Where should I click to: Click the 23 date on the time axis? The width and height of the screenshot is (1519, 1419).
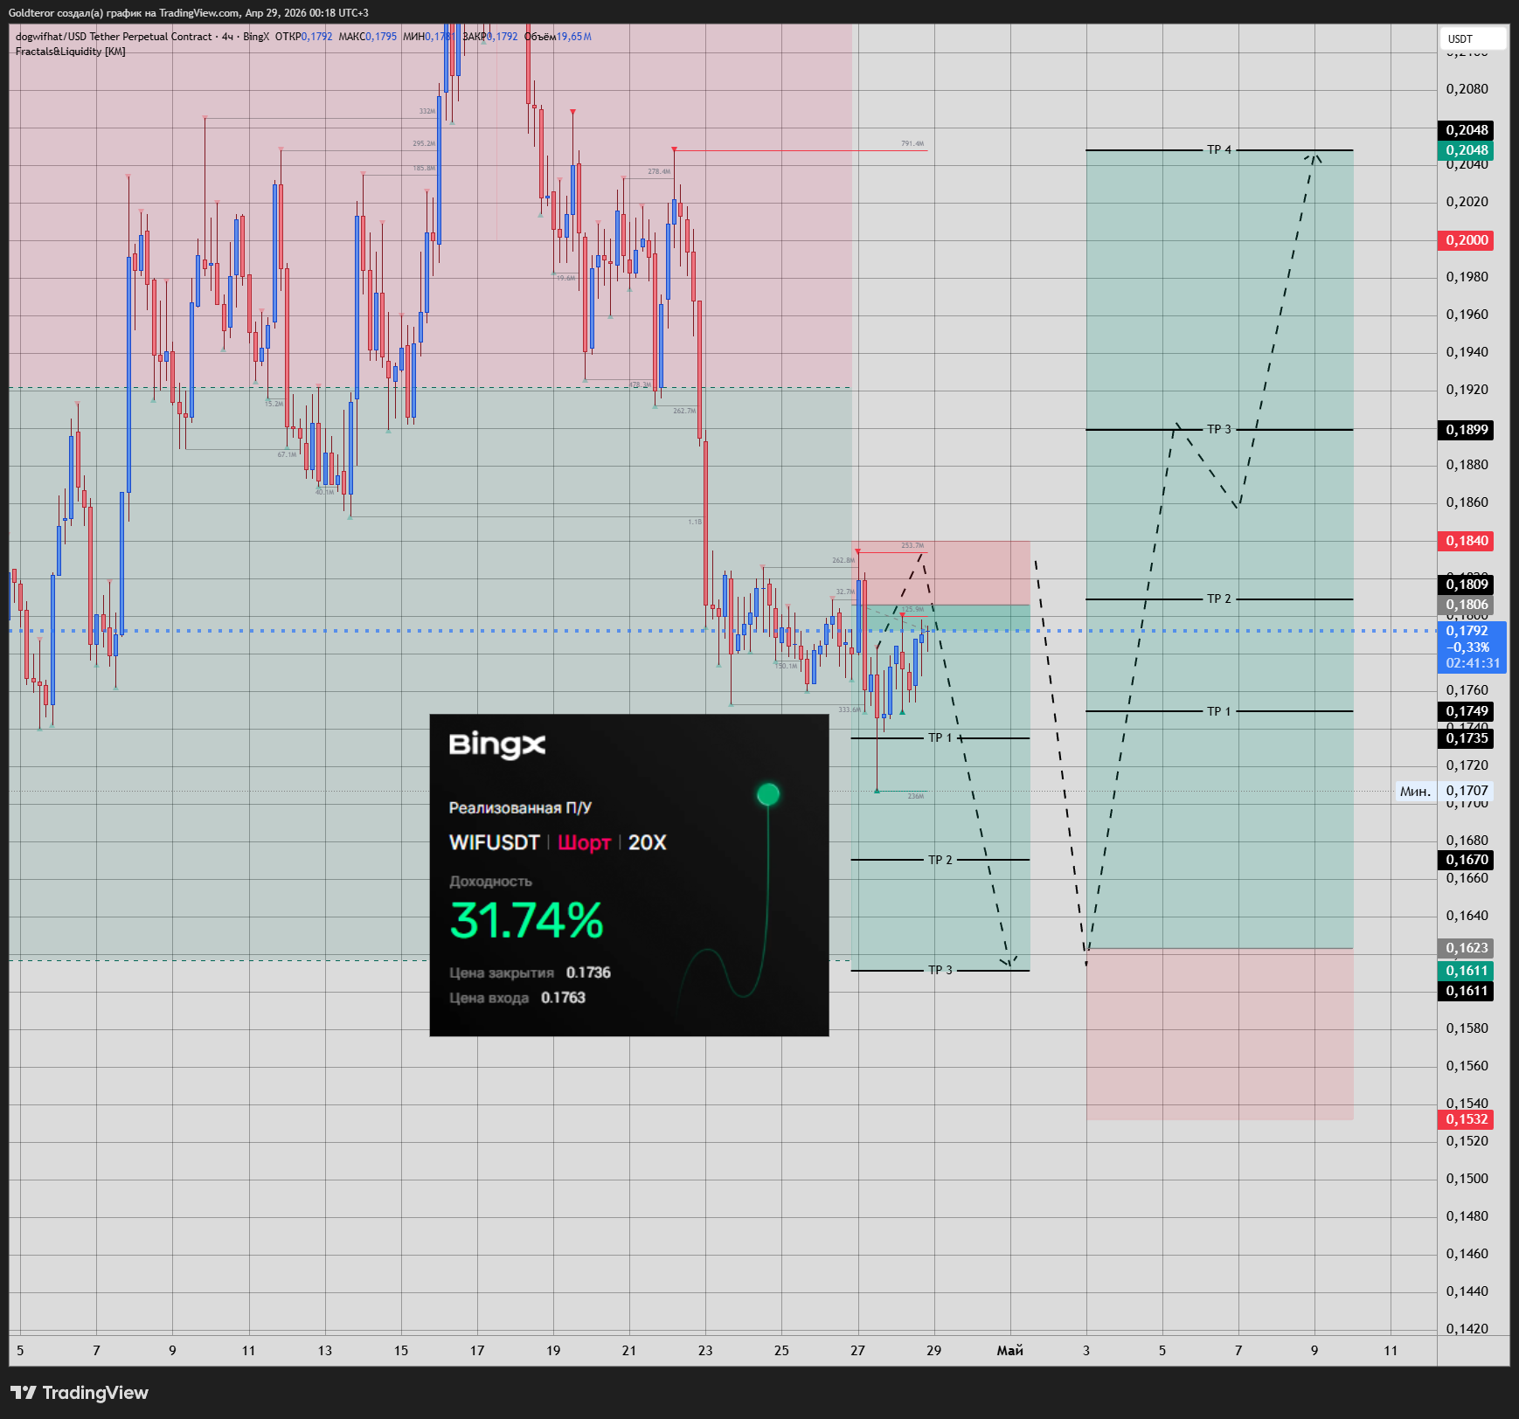coord(705,1351)
